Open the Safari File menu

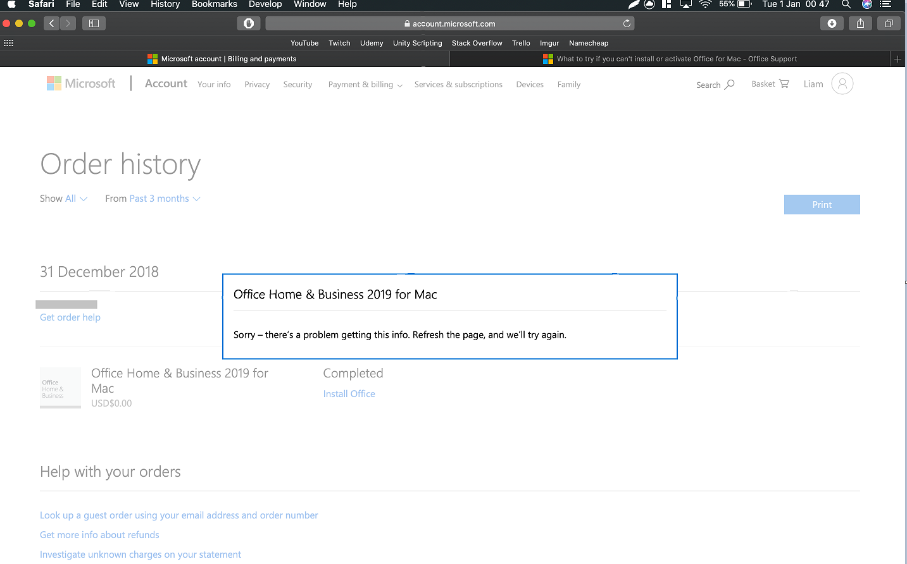point(73,4)
